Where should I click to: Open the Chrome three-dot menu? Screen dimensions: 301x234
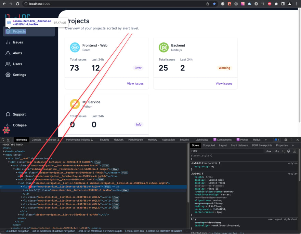[x=297, y=4]
